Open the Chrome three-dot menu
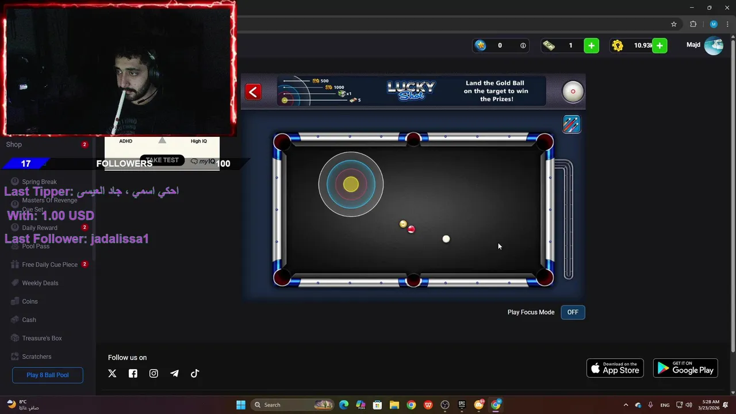 pyautogui.click(x=727, y=24)
